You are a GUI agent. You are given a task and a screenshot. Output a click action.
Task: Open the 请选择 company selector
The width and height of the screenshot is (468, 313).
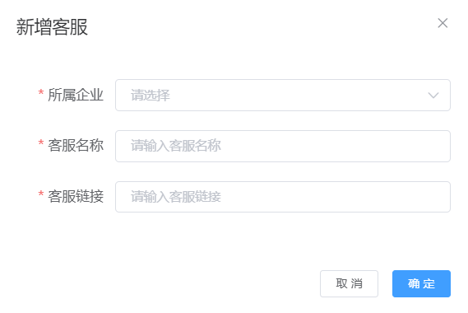click(x=283, y=95)
